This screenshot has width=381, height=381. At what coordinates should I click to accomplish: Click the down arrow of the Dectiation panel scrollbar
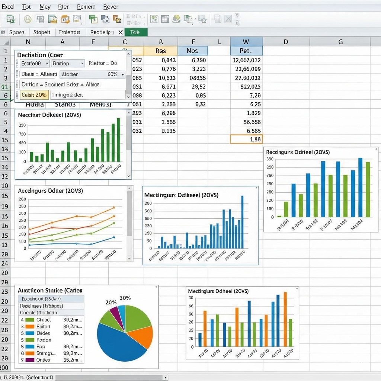coord(128,97)
